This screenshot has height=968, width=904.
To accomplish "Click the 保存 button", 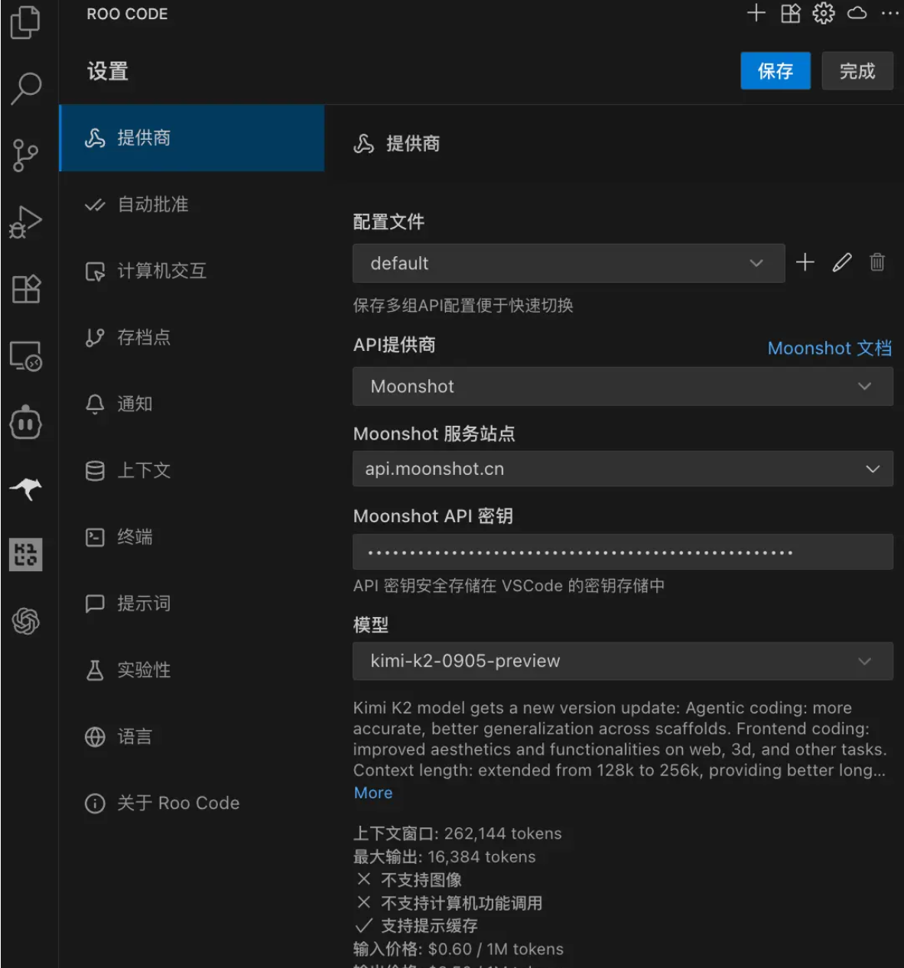I will pyautogui.click(x=776, y=71).
